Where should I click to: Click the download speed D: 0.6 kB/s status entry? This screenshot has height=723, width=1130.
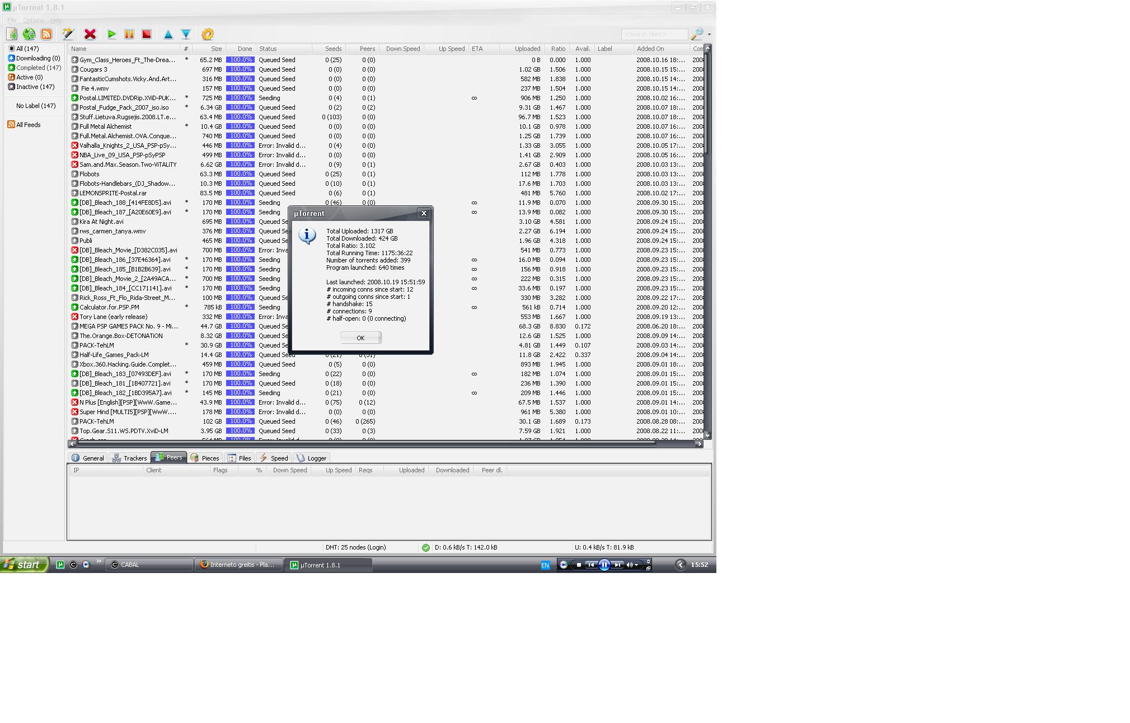tap(466, 547)
